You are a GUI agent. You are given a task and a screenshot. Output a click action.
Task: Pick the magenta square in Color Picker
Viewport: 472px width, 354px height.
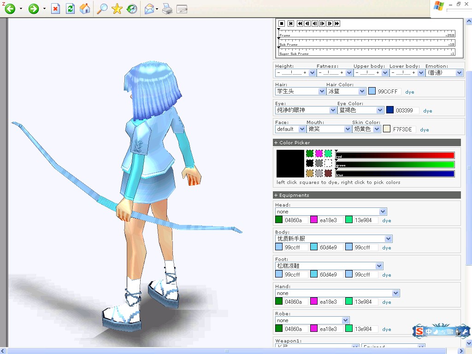pos(319,153)
